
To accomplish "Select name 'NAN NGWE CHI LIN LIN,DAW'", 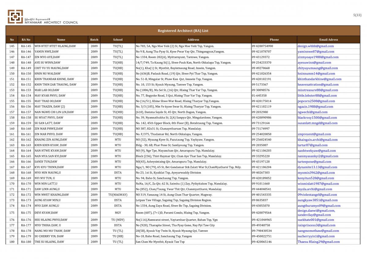I will coord(54,112).
